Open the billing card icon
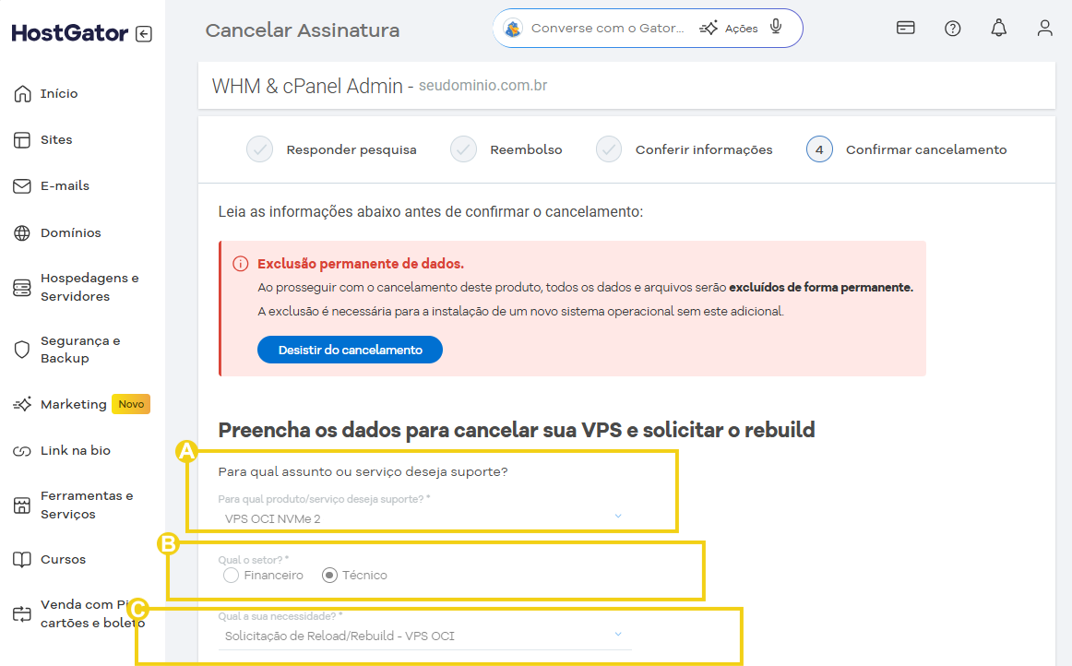This screenshot has height=666, width=1072. 905,28
